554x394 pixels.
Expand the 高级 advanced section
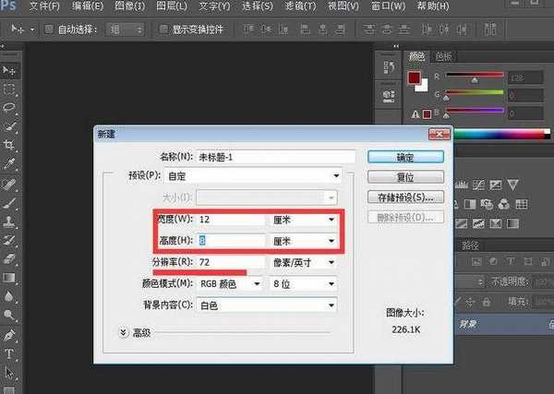coord(124,332)
